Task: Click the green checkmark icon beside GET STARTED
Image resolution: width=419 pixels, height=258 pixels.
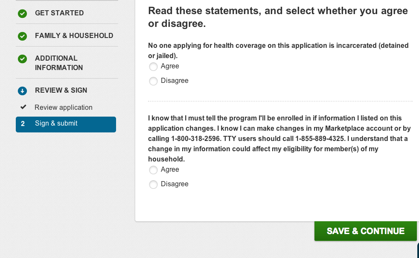Action: [x=23, y=13]
